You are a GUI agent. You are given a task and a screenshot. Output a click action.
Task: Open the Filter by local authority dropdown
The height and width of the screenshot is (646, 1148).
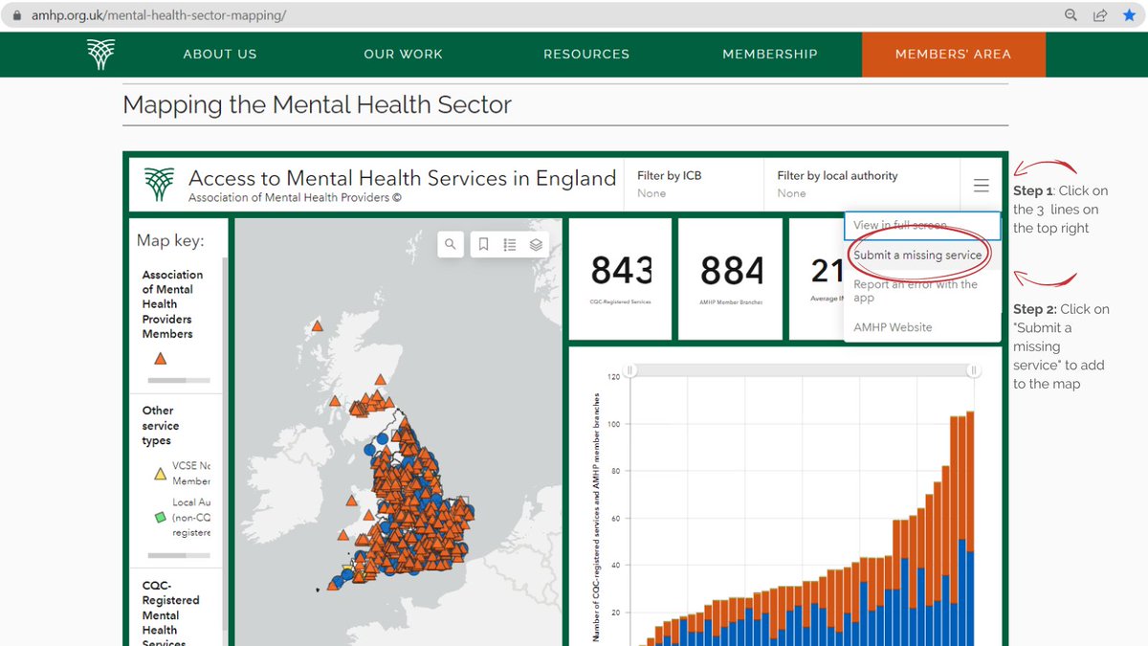(x=861, y=184)
